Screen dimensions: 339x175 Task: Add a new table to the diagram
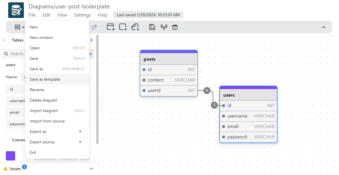point(110,27)
